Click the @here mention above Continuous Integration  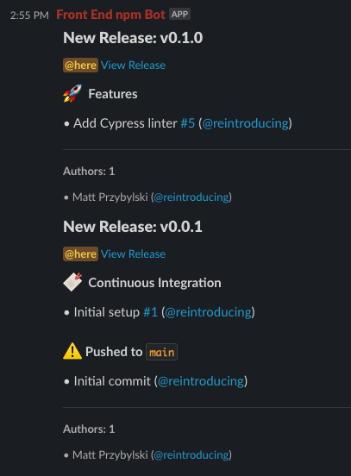click(80, 254)
